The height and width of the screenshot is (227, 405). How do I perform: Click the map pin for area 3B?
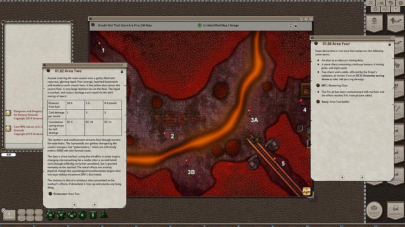click(x=187, y=161)
